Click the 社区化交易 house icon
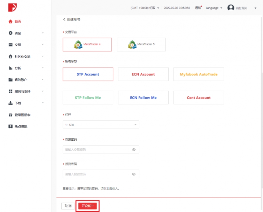 (10, 56)
